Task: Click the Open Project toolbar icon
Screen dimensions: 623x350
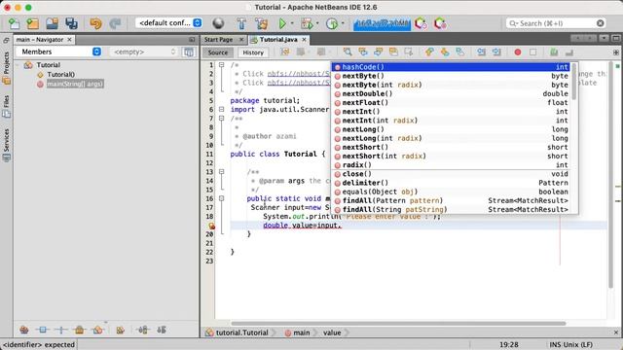Action: click(x=52, y=23)
